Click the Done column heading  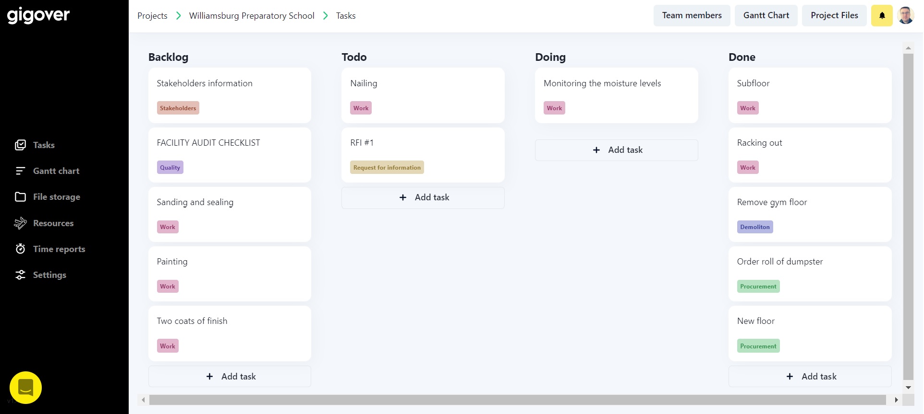742,57
